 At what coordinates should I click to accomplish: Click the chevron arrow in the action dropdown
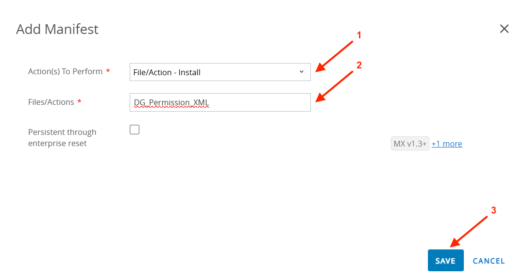pos(302,72)
